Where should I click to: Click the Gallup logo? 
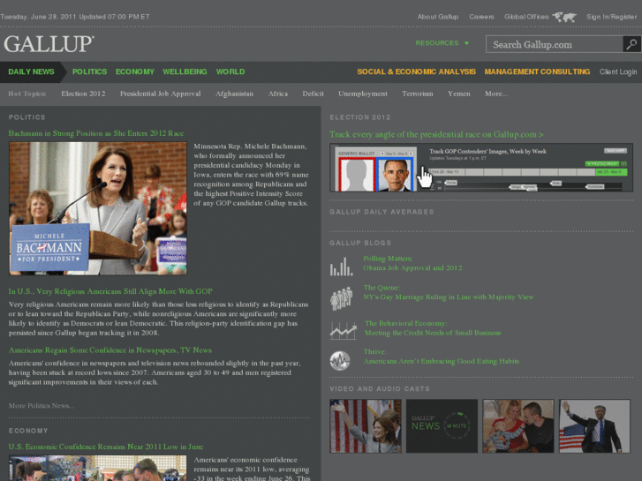[49, 44]
